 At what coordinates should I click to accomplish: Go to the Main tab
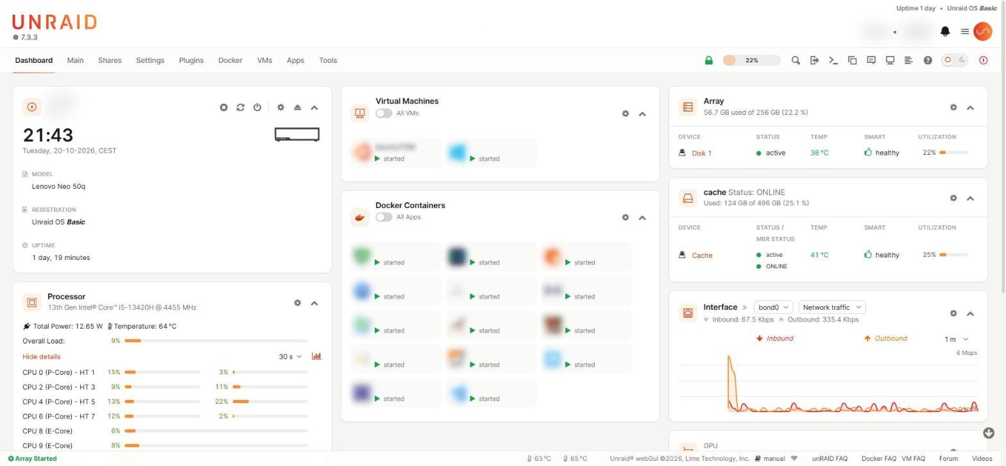75,60
